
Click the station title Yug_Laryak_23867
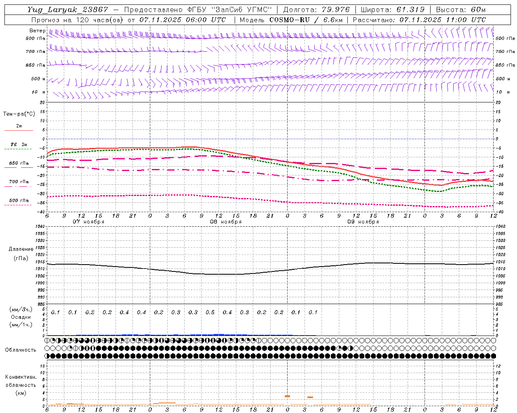click(x=67, y=10)
